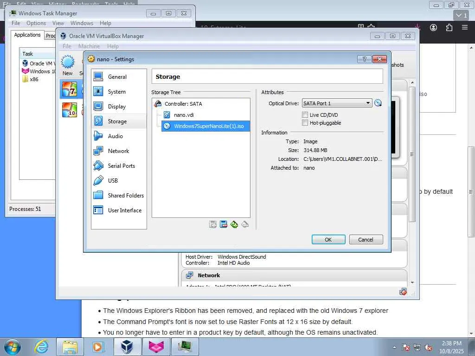Select x86 task in Task Manager

[30, 79]
